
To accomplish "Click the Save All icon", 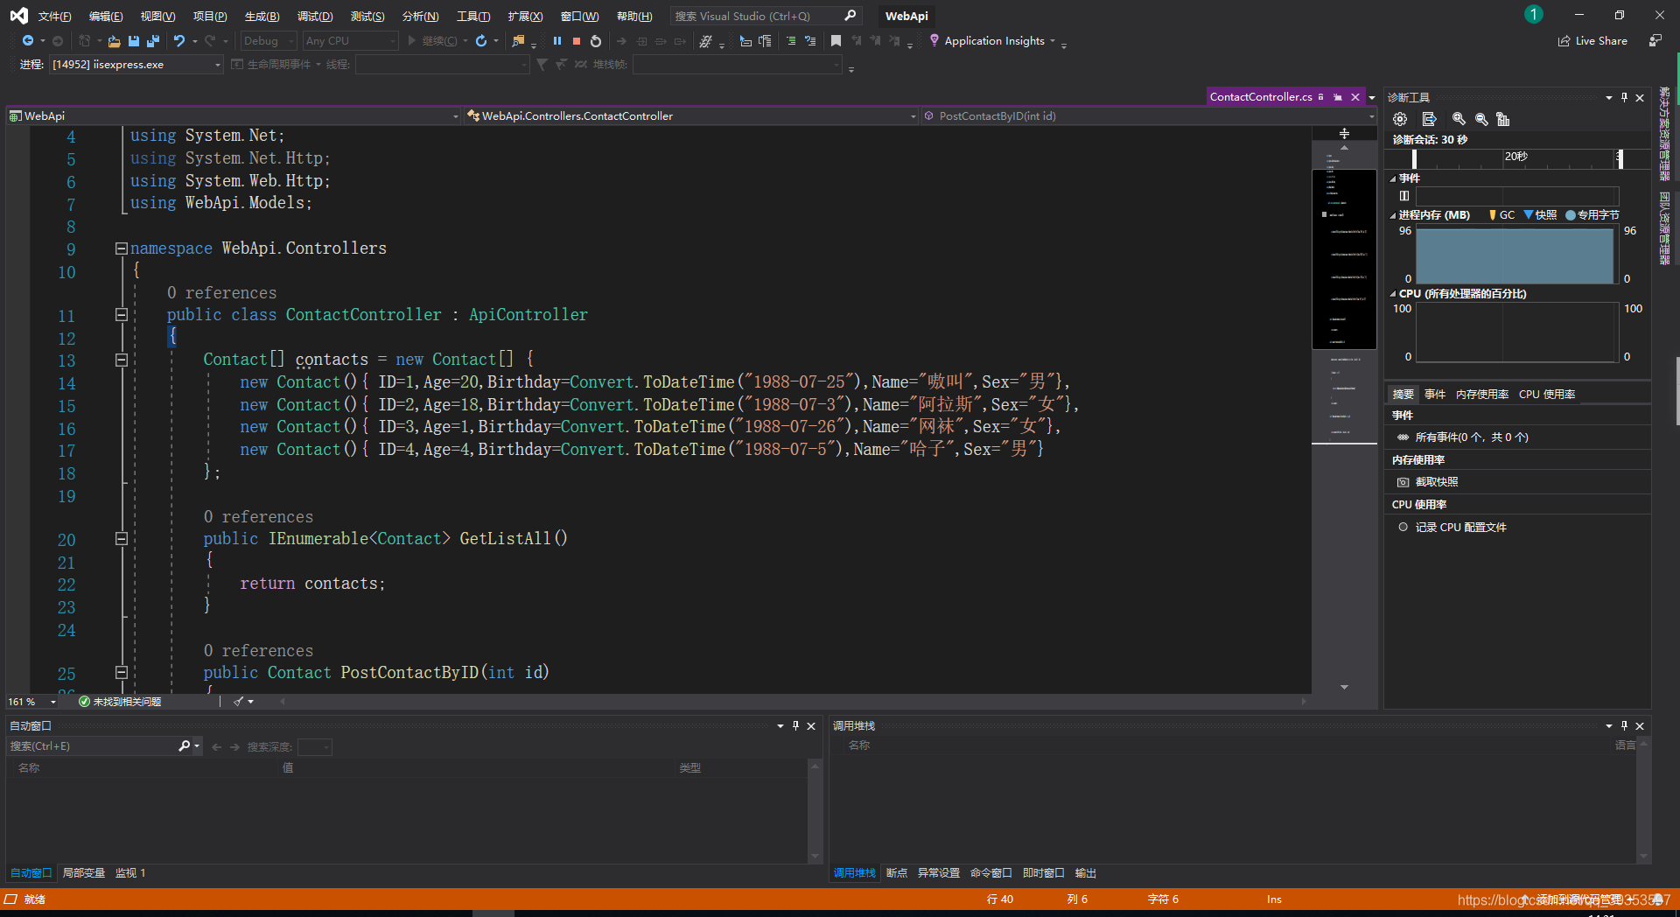I will [153, 41].
